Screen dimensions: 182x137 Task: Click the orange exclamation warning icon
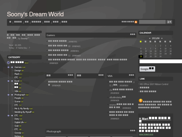coord(140,101)
